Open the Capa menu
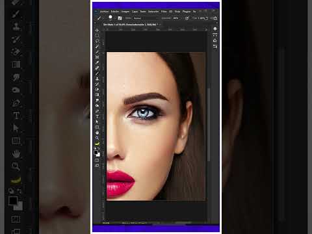Image resolution: width=312 pixels, height=234 pixels. [x=135, y=12]
